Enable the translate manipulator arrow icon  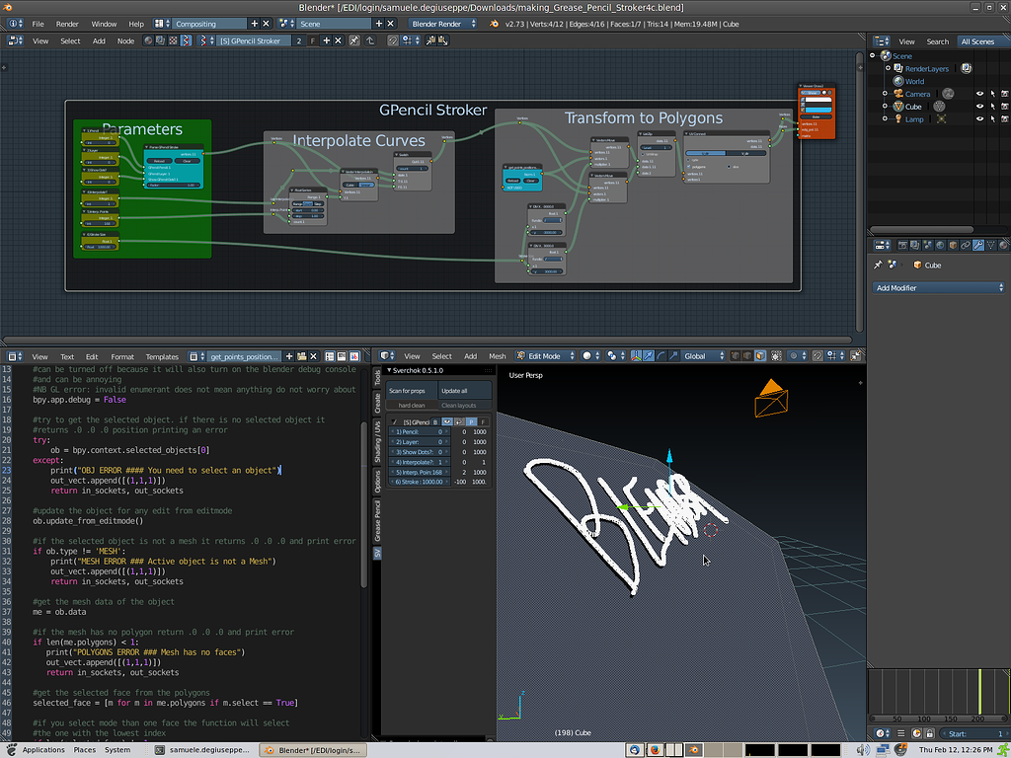point(649,355)
